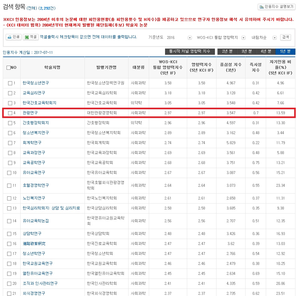Image resolution: width=297 pixels, height=296 pixels.
Task: Open the 한국간호교육학회지 journal link
Action: 39,103
